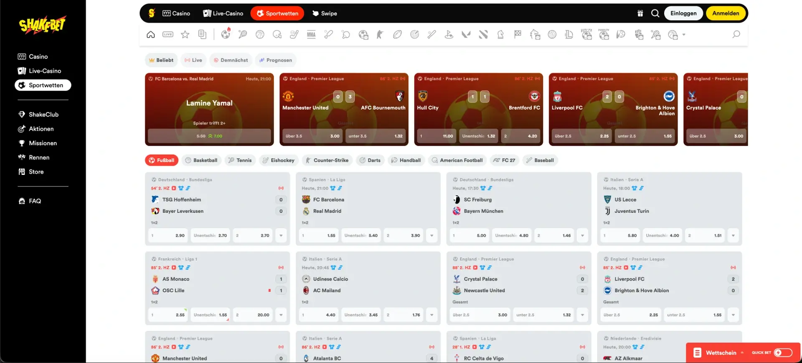The height and width of the screenshot is (363, 802).
Task: Expand more markets for SC Freiburg match
Action: coord(582,236)
